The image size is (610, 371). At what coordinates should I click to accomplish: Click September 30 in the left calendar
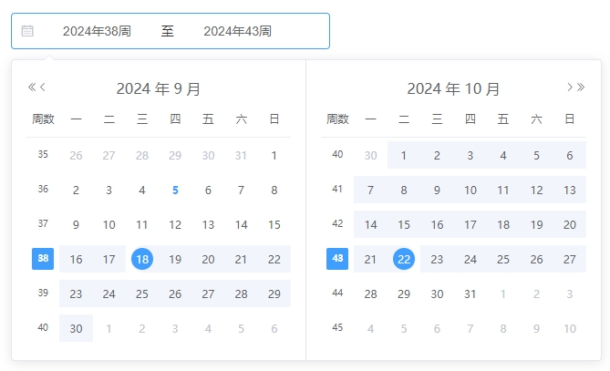coord(76,328)
